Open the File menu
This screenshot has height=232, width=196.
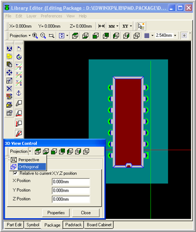[x=8, y=16]
